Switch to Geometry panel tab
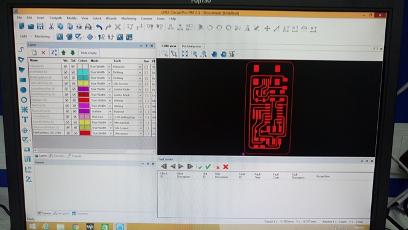The image size is (408, 230). pos(57,156)
